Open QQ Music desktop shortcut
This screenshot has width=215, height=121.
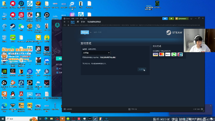(47, 38)
